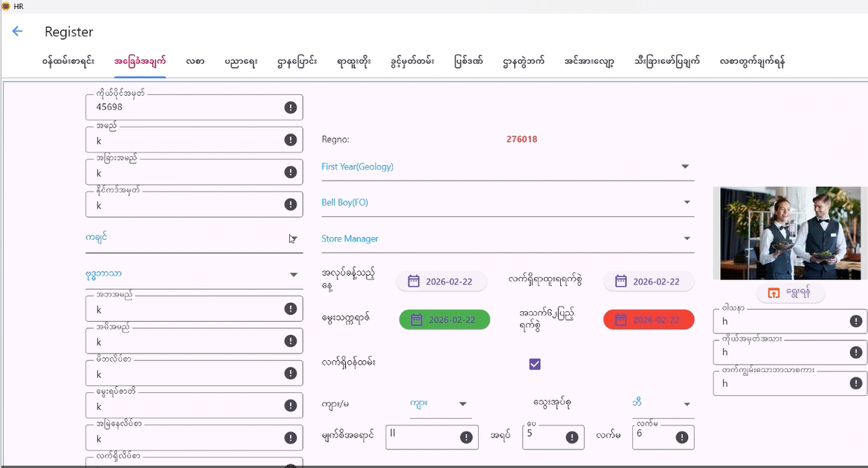Click the alert icon in the မျက်စိအရောင် field
Viewport: 868px width, 468px height.
pyautogui.click(x=466, y=438)
